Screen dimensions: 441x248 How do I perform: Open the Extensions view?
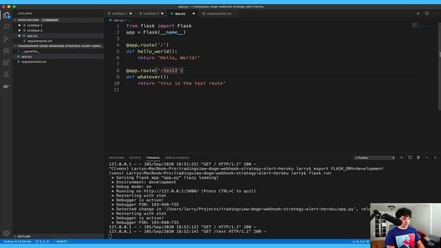(6, 63)
